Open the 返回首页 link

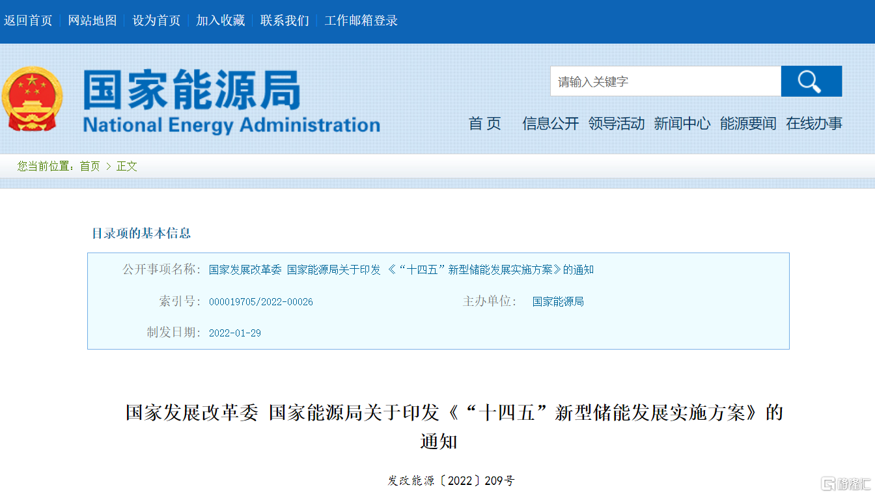28,20
